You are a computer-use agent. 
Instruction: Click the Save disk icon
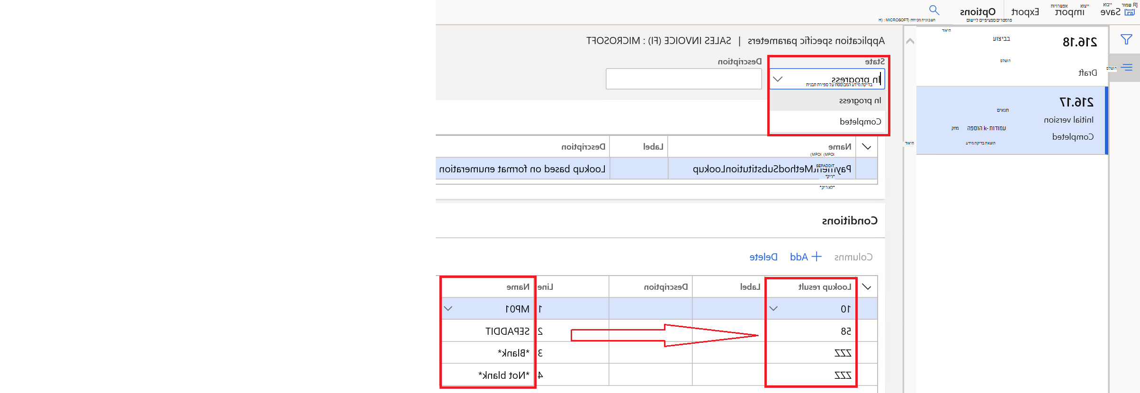1130,12
